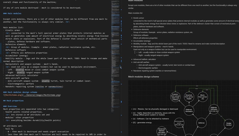Viewport: 239px width, 136px height.
Task: Click the '### Main modules' heading in editor
Action: [12, 13]
